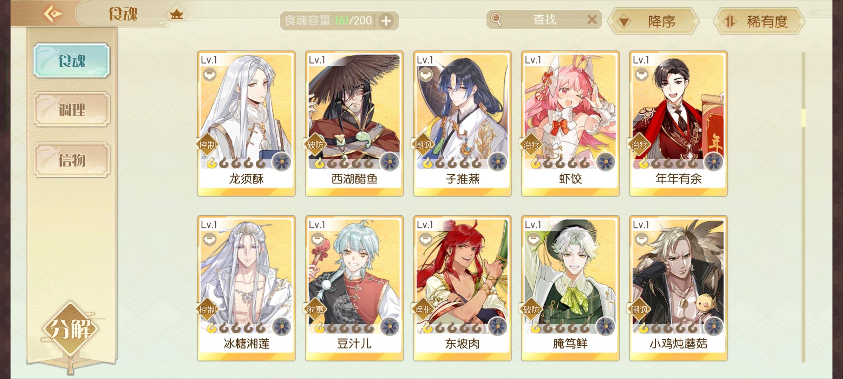Click the bowl icon on 子推燕 card

(x=425, y=74)
